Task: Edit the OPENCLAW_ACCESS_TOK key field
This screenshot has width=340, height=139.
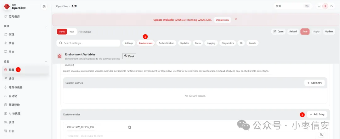Action: tap(81, 127)
